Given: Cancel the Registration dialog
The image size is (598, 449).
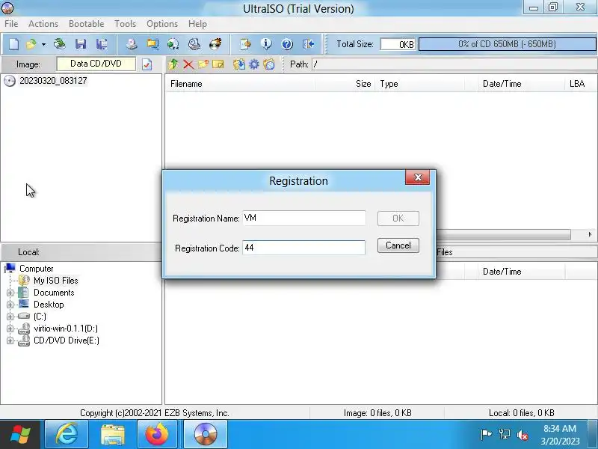Looking at the screenshot, I should click(398, 245).
